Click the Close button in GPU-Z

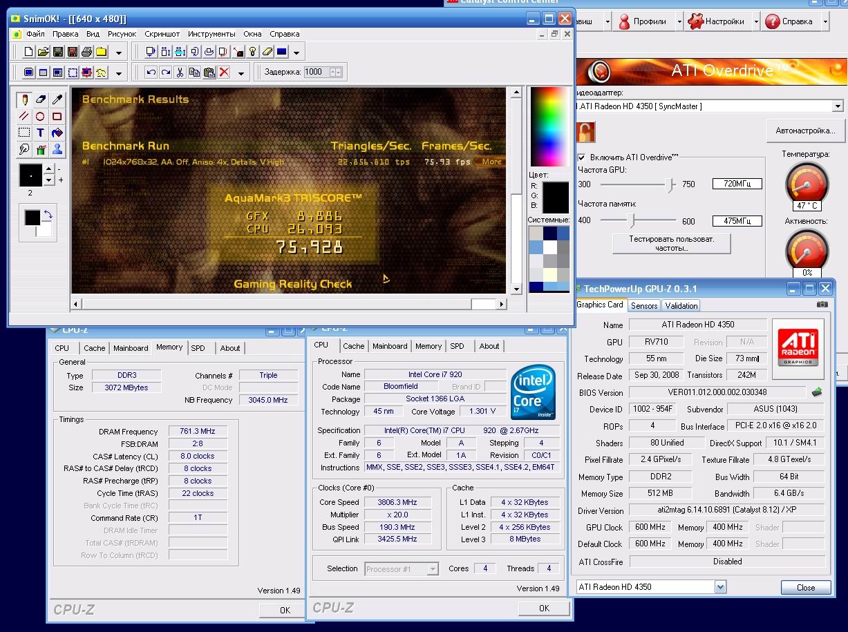805,588
